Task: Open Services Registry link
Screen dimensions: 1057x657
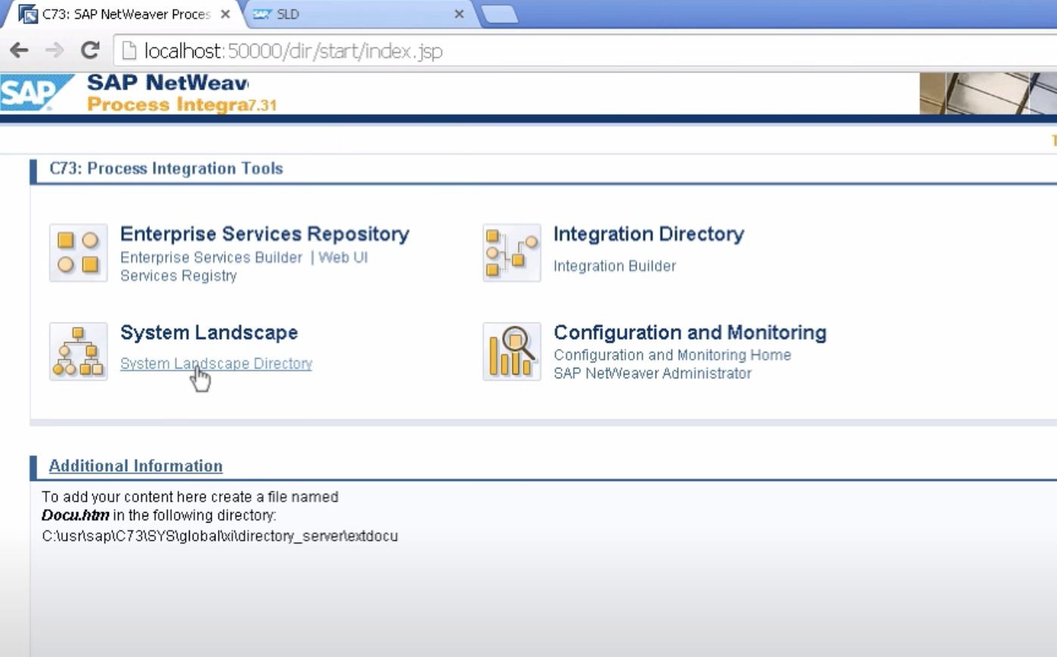Action: [178, 276]
